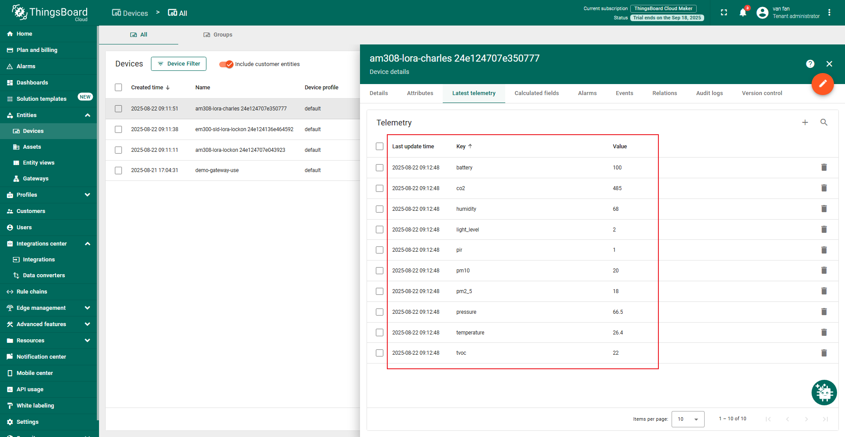Open the Version control tab
The height and width of the screenshot is (437, 845).
762,93
